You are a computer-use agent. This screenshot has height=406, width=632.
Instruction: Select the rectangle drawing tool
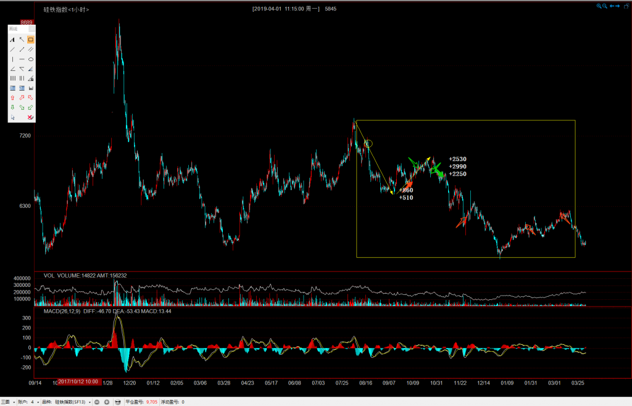click(x=31, y=39)
